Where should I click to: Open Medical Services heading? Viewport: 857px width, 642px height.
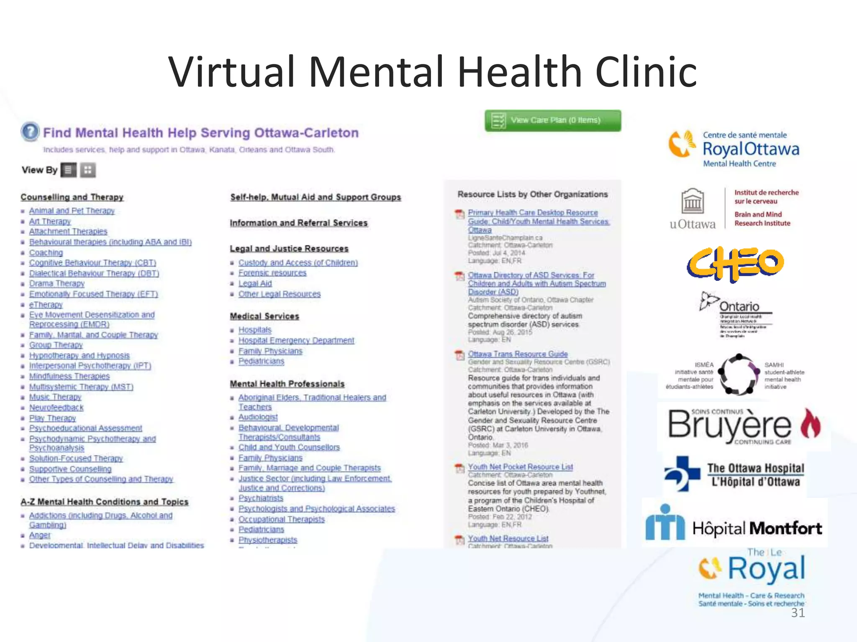click(264, 316)
